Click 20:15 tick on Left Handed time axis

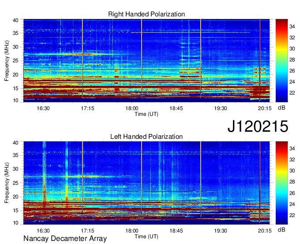coord(265,230)
